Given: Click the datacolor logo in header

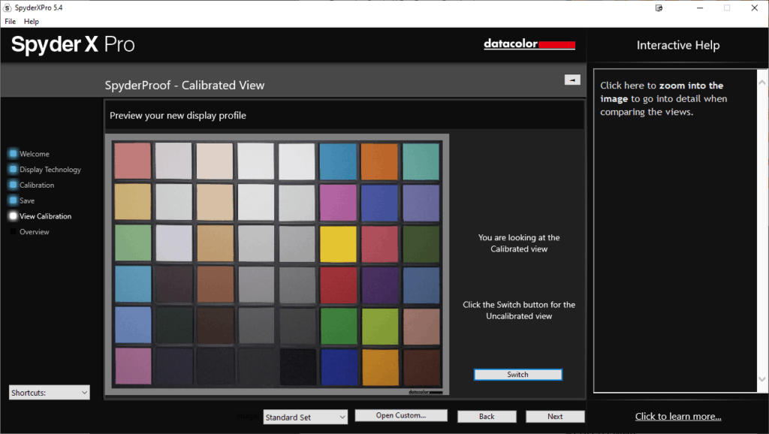Looking at the screenshot, I should coord(529,44).
